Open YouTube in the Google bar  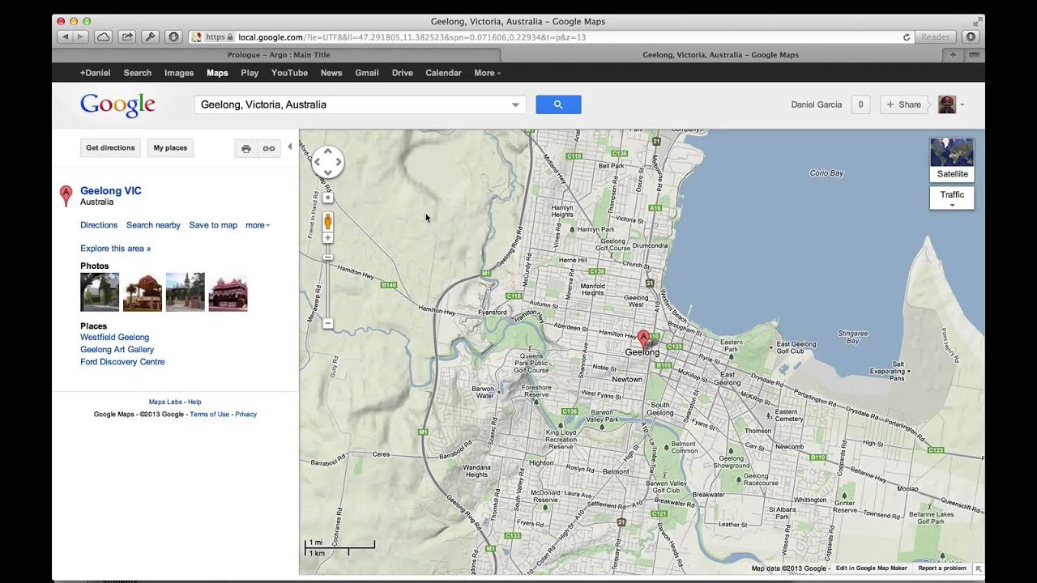point(289,73)
